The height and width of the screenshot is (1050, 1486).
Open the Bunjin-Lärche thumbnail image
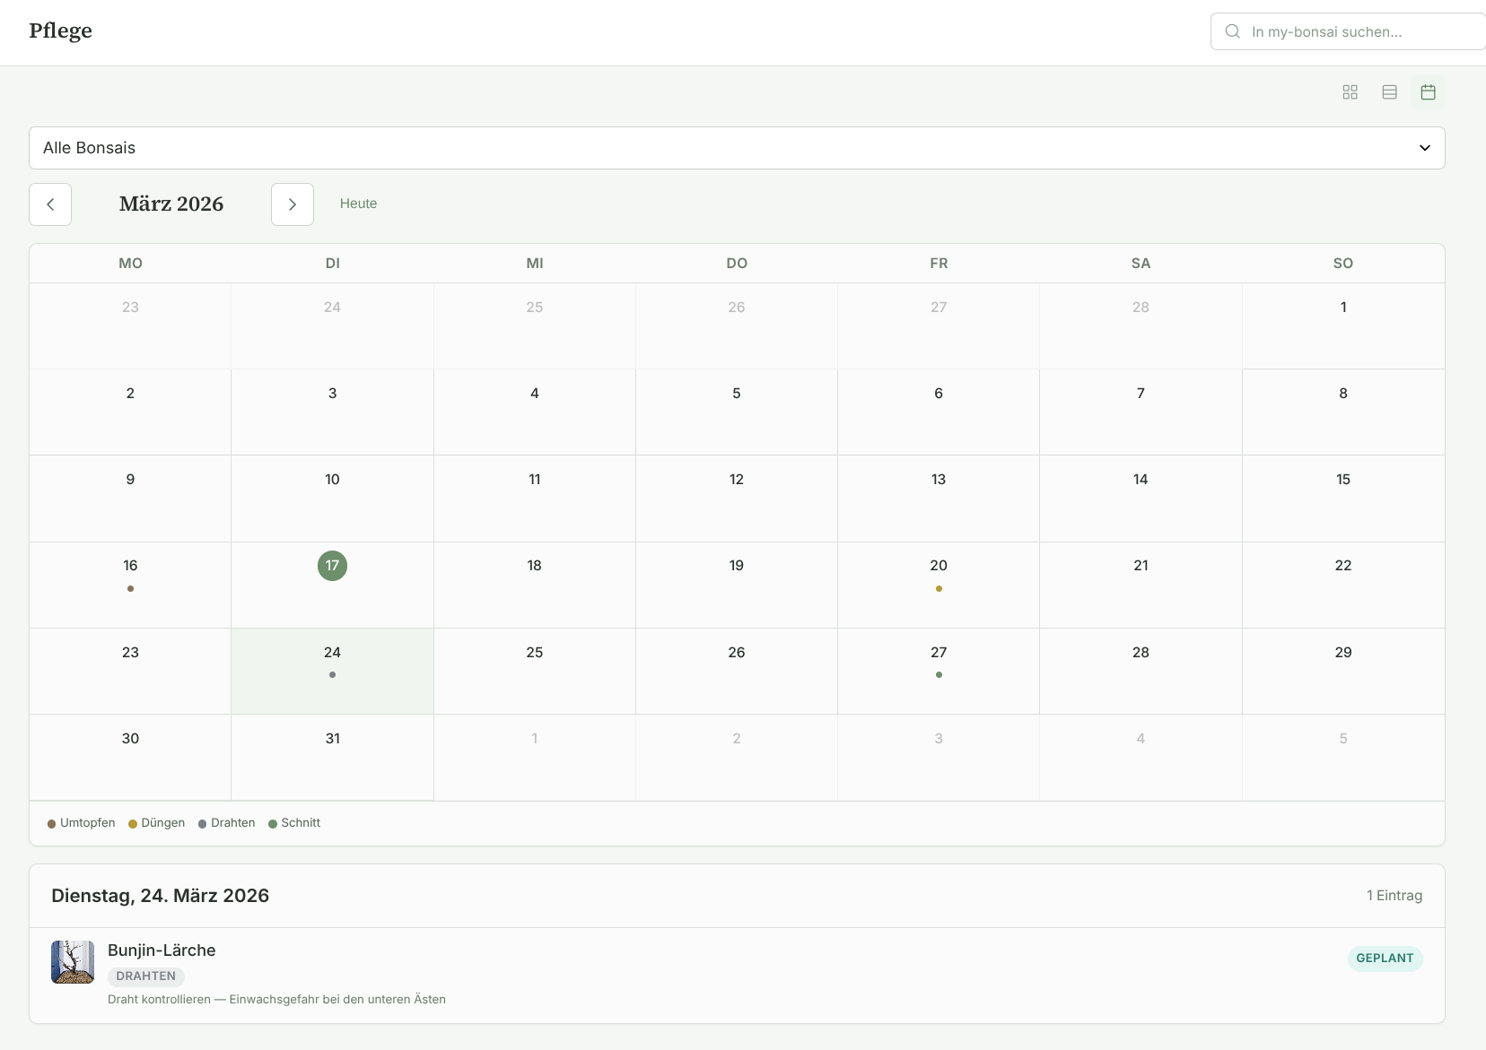tap(72, 960)
